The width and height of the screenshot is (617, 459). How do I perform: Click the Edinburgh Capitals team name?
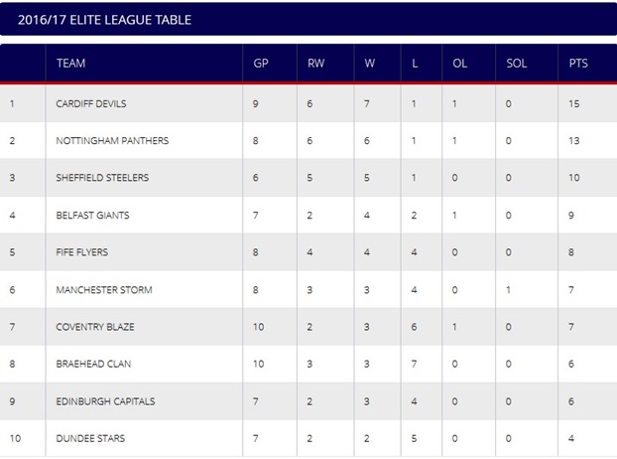[x=105, y=401]
